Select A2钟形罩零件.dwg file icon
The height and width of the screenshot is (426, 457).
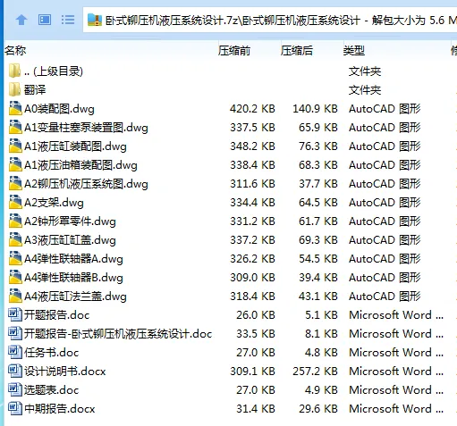[x=15, y=221]
